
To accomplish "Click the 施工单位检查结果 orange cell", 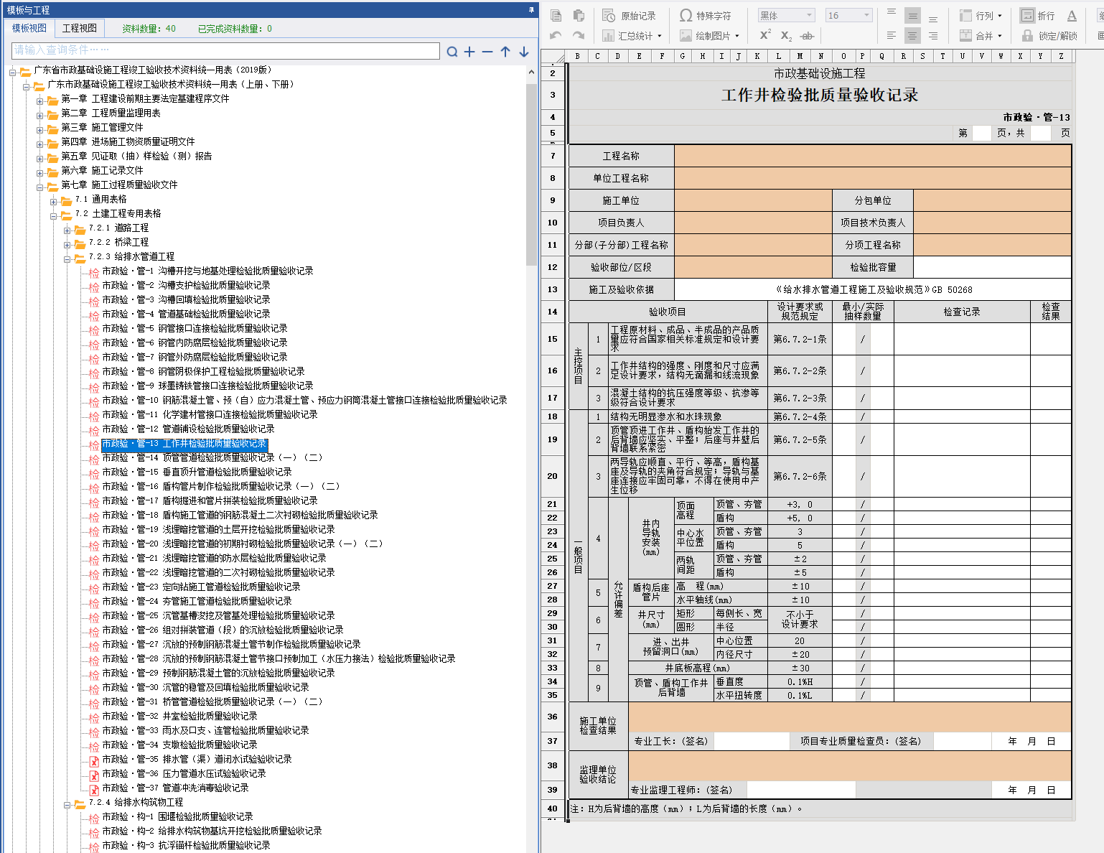I will (850, 717).
